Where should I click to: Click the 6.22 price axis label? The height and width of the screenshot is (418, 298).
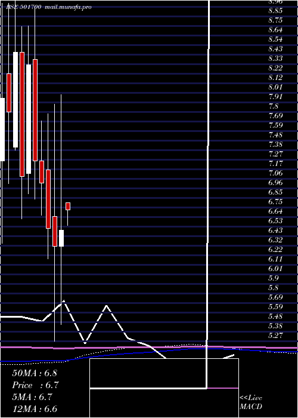(x=275, y=249)
